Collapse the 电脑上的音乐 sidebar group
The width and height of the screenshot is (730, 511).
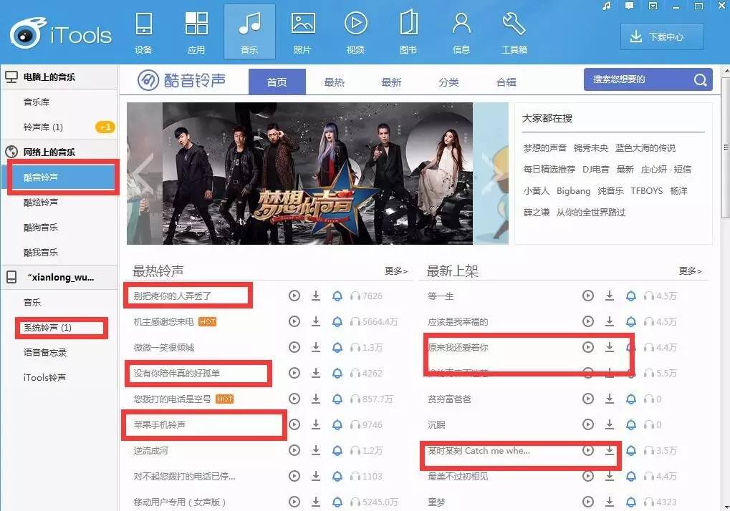point(59,77)
